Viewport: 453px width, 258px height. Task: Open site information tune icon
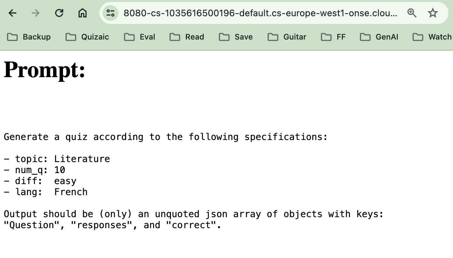(x=110, y=13)
